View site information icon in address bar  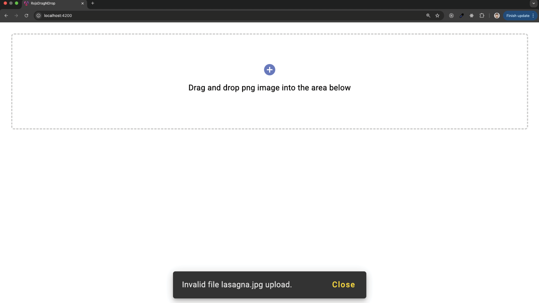point(38,16)
